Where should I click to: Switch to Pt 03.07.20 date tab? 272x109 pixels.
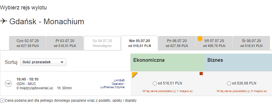[65, 43]
